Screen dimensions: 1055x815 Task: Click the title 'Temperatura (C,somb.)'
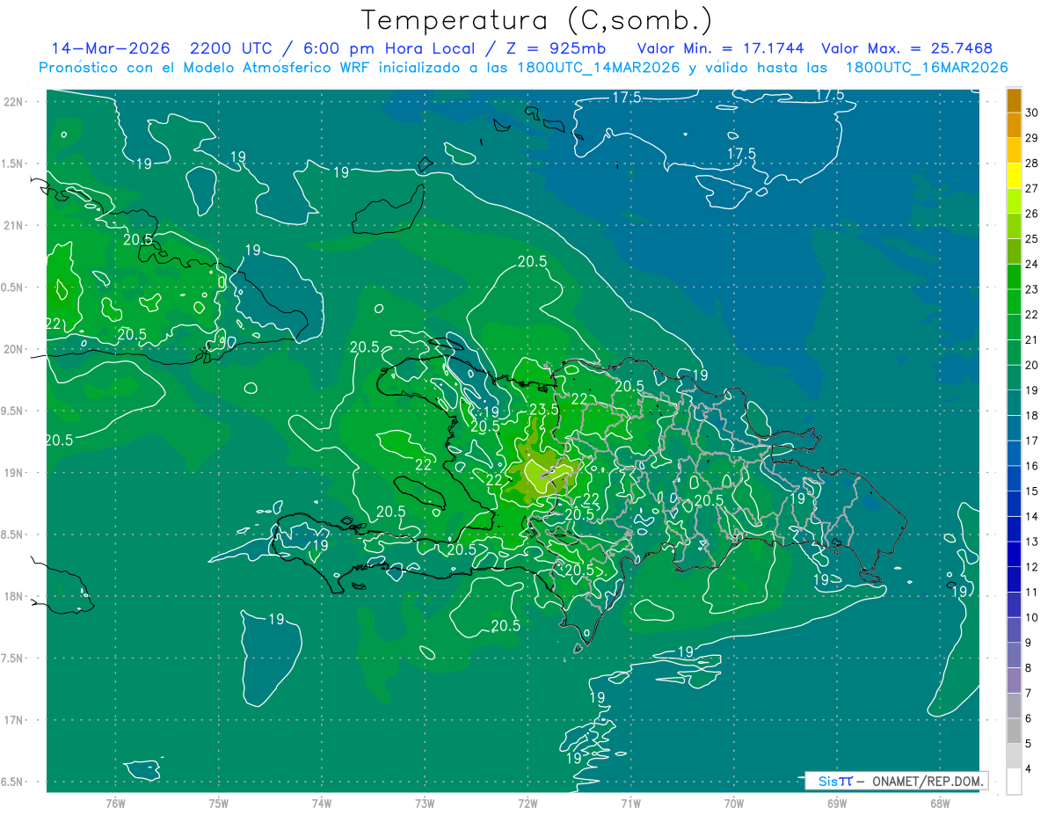click(x=537, y=20)
